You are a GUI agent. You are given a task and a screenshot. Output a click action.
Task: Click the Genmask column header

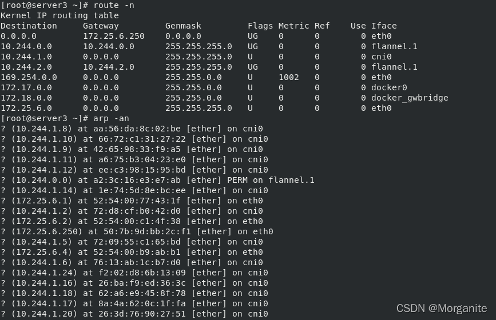183,26
